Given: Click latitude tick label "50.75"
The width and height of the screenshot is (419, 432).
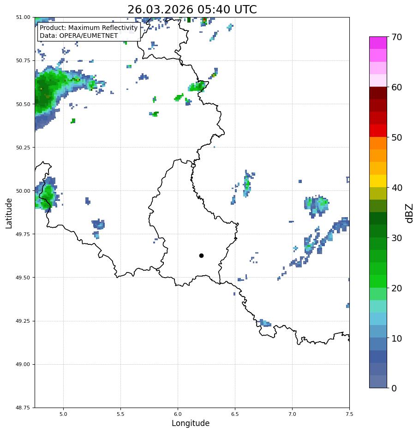Looking at the screenshot, I should (x=23, y=60).
